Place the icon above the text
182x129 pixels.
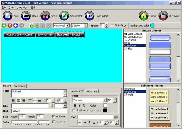(89, 122)
